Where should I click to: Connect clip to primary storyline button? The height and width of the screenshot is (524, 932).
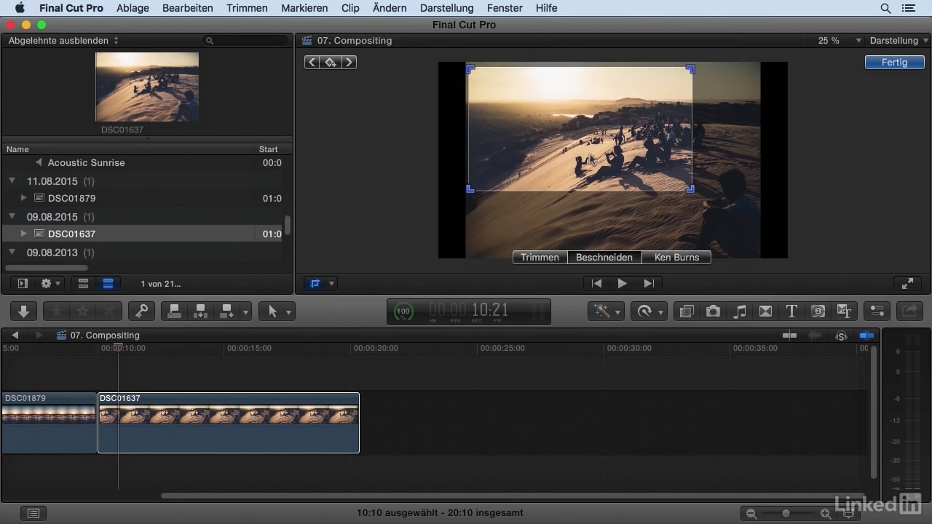pos(174,311)
